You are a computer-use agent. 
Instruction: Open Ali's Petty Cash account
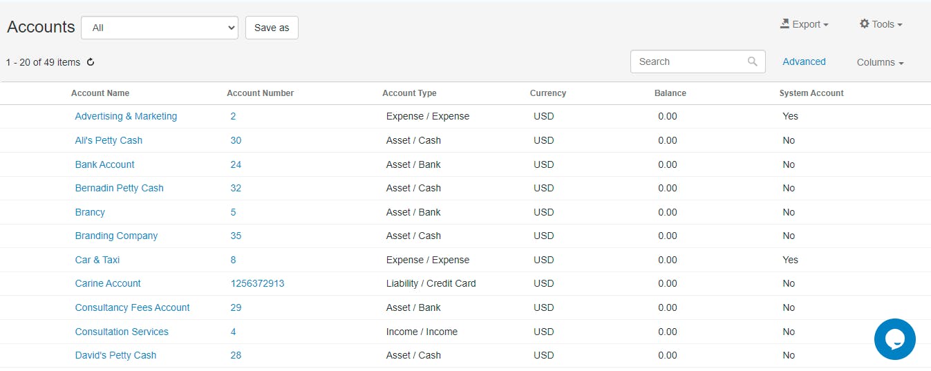coord(109,140)
